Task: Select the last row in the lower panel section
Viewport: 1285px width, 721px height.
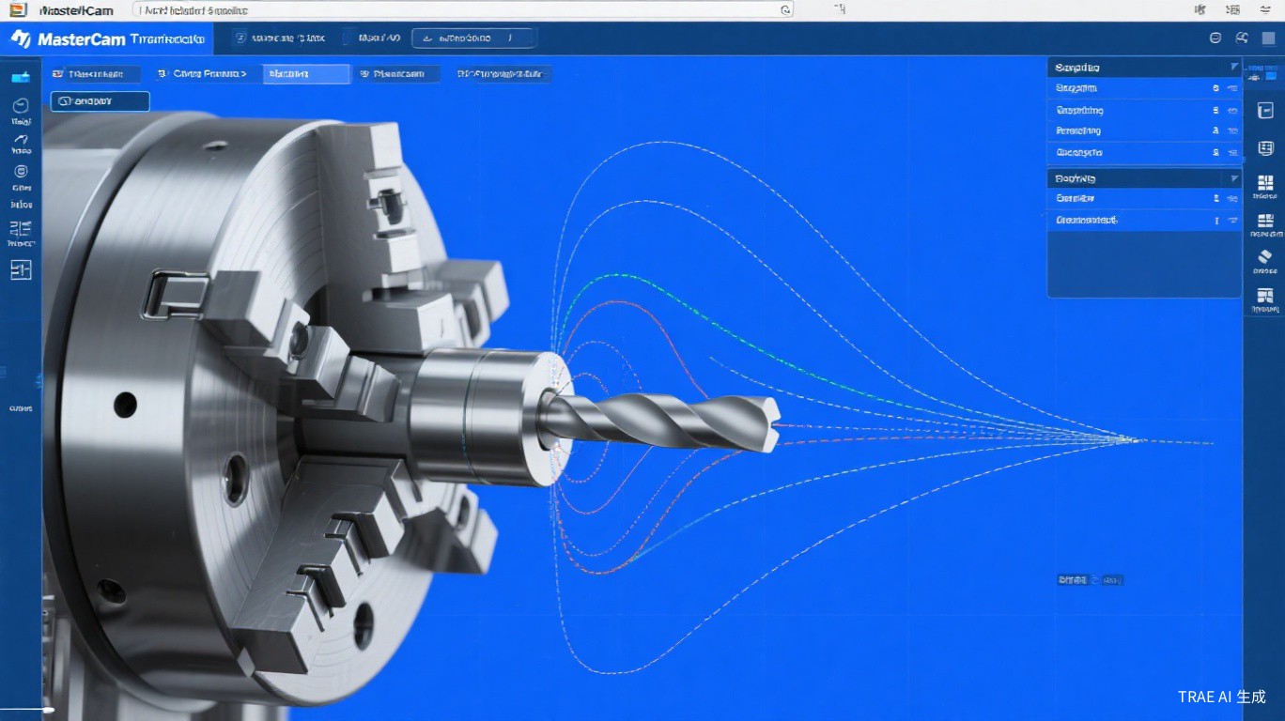Action: click(x=1144, y=221)
